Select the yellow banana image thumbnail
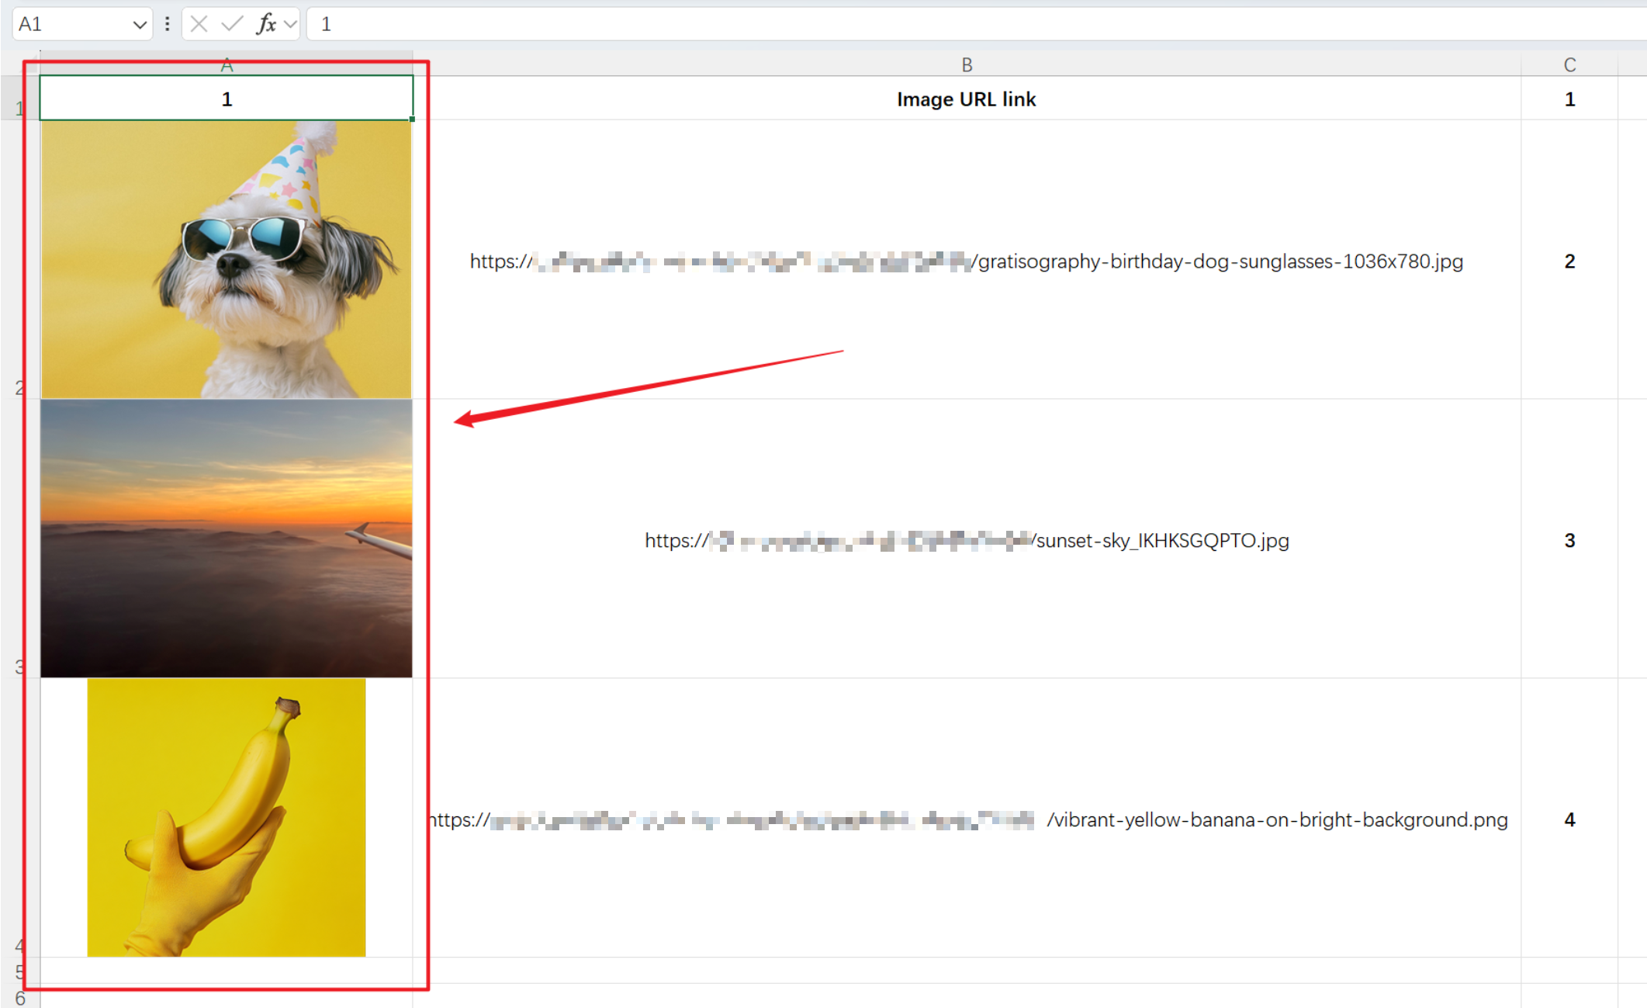Viewport: 1647px width, 1008px height. pos(227,817)
